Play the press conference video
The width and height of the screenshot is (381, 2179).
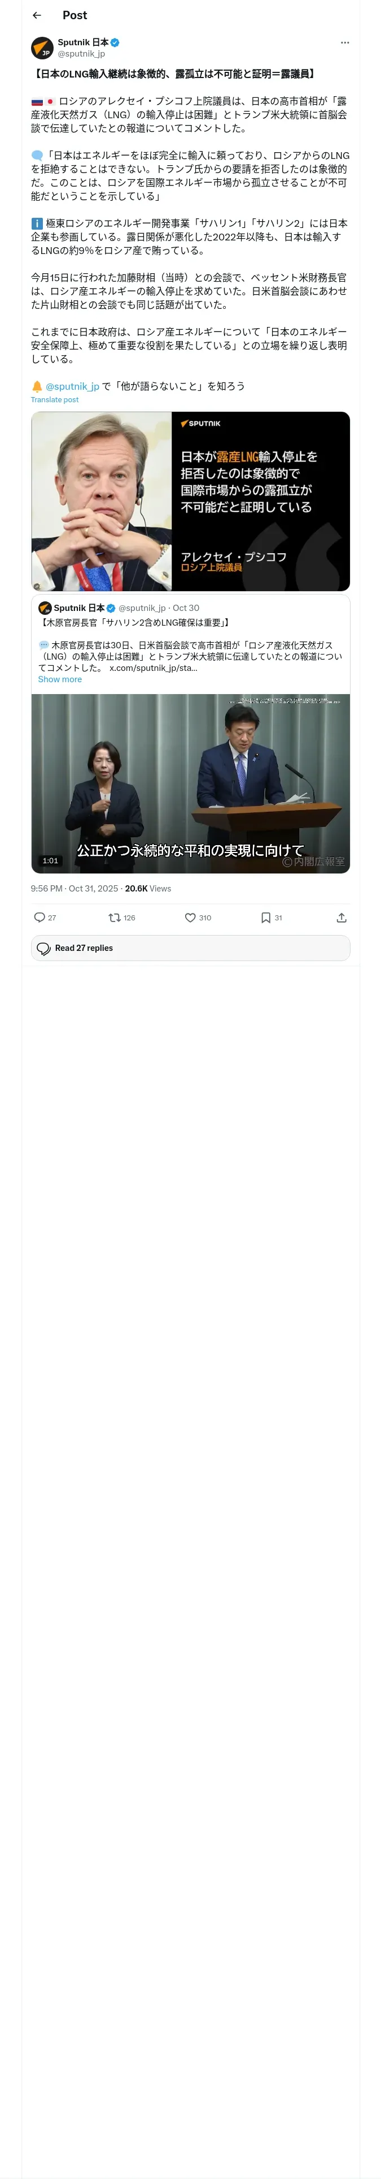pos(190,783)
